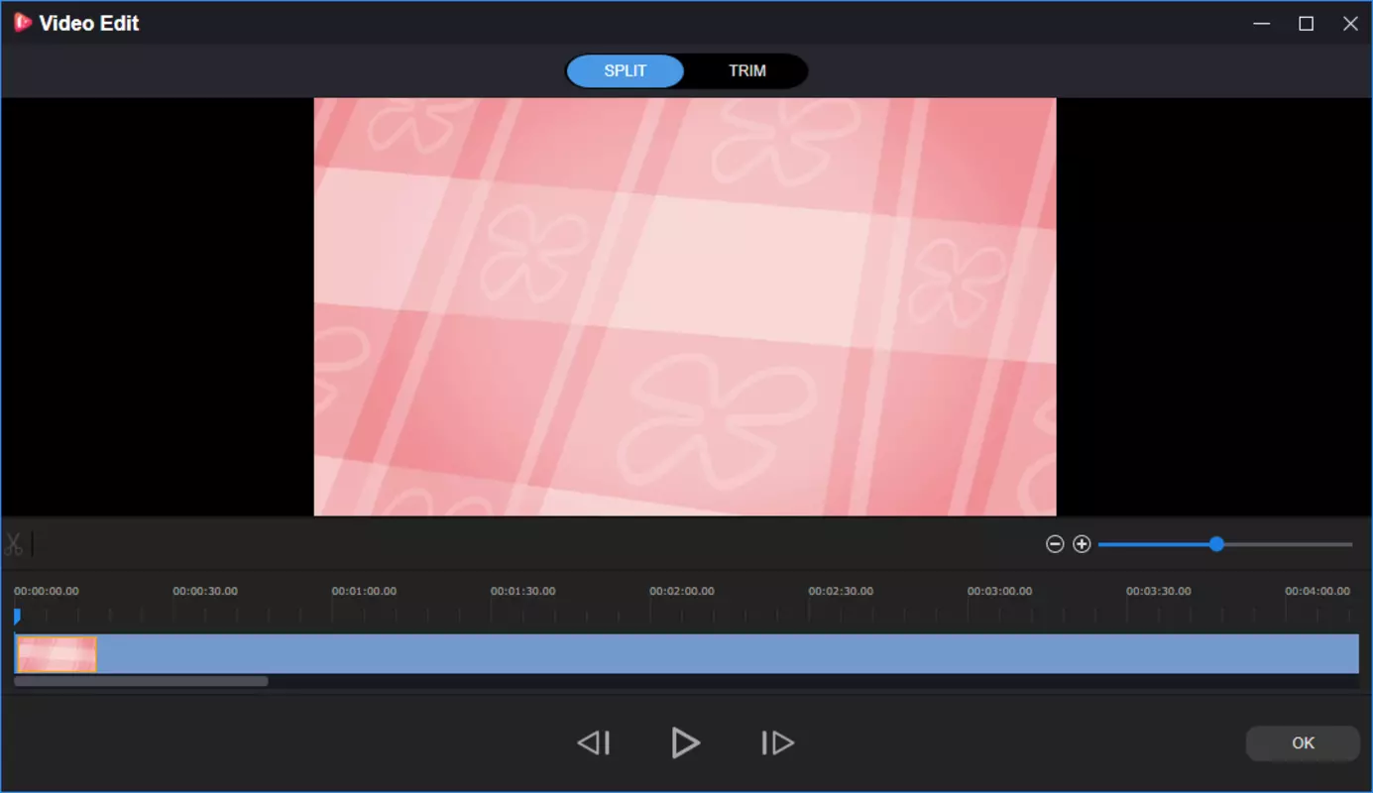Screen dimensions: 1373x793
Task: Maximize the Video Edit window
Action: (1307, 23)
